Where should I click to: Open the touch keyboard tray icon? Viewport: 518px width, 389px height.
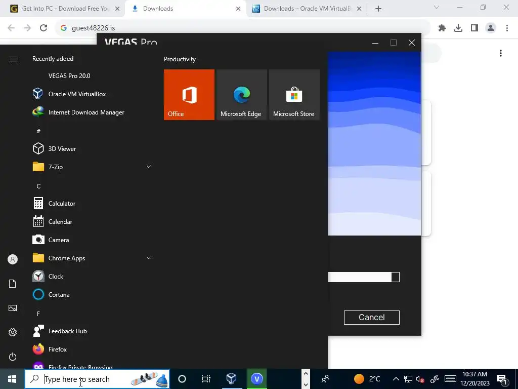coord(450,379)
